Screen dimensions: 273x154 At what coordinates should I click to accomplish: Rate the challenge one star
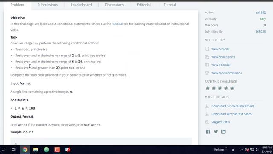click(x=208, y=88)
